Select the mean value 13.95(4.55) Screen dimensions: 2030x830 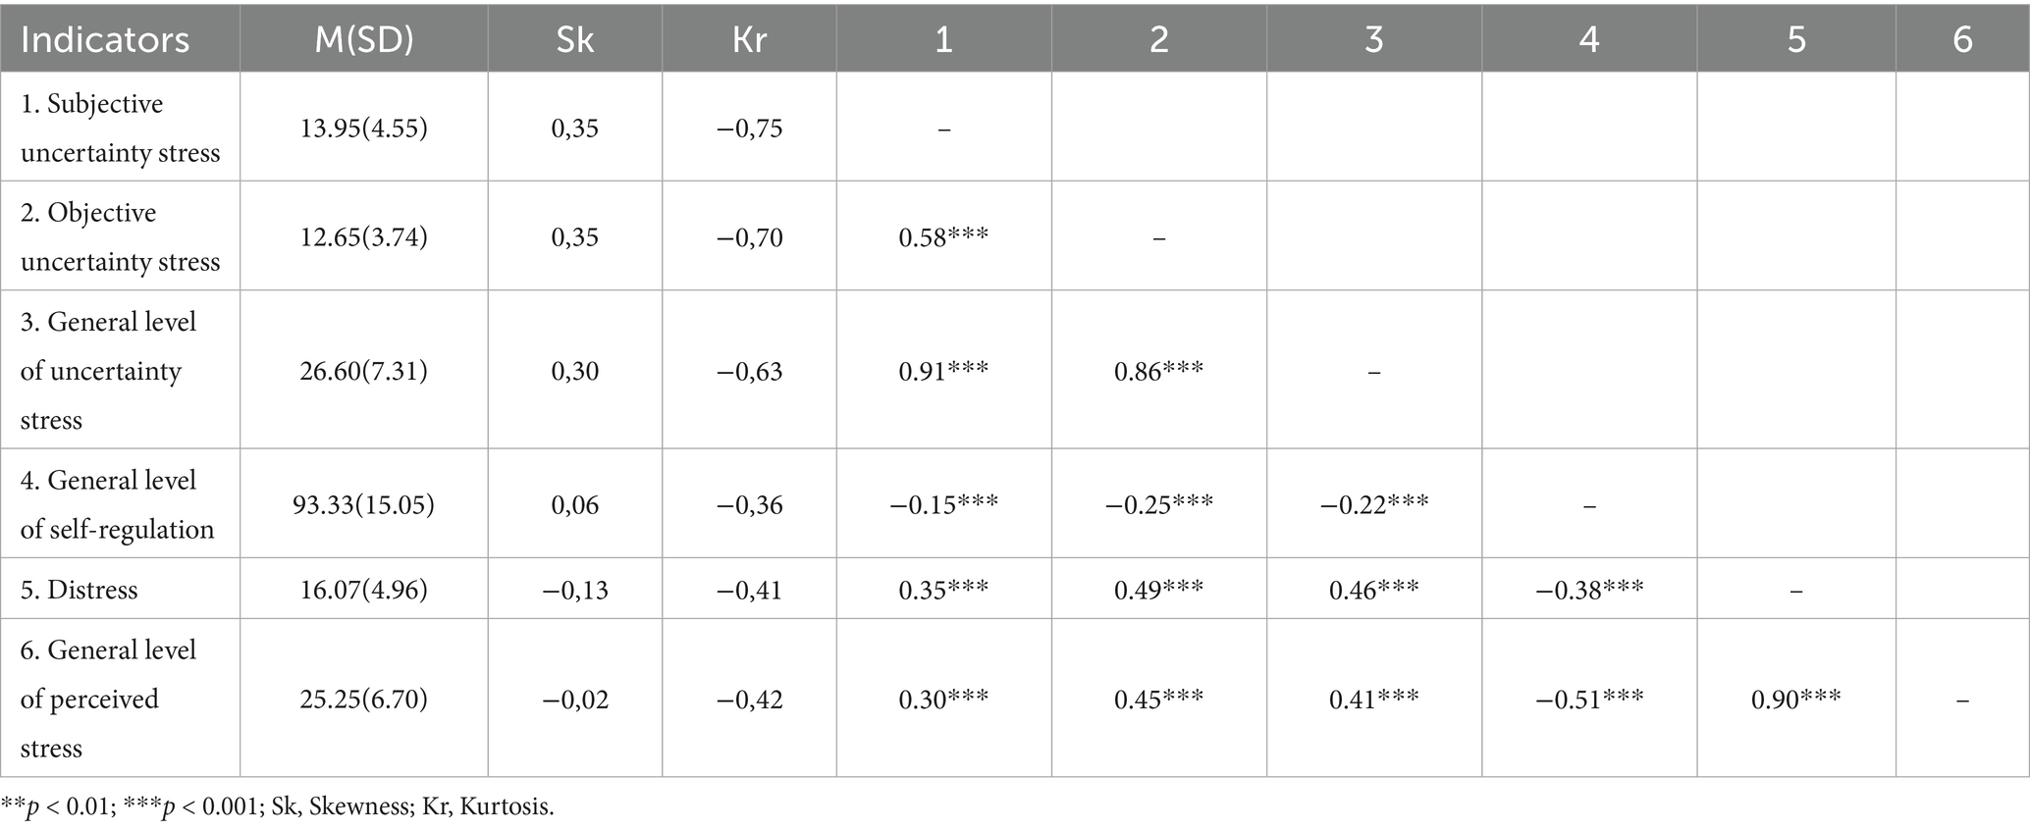click(364, 129)
